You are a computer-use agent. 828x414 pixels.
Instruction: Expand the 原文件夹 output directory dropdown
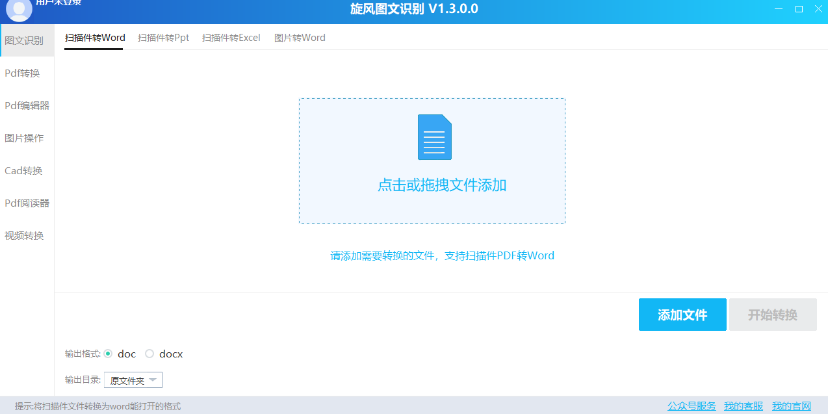[x=133, y=380]
